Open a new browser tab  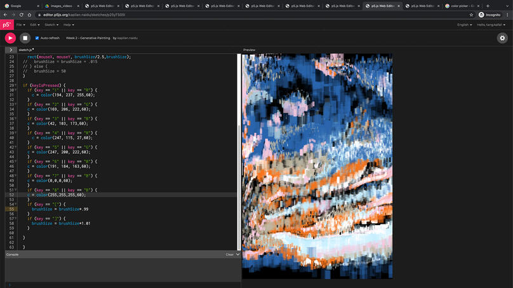coord(488,6)
